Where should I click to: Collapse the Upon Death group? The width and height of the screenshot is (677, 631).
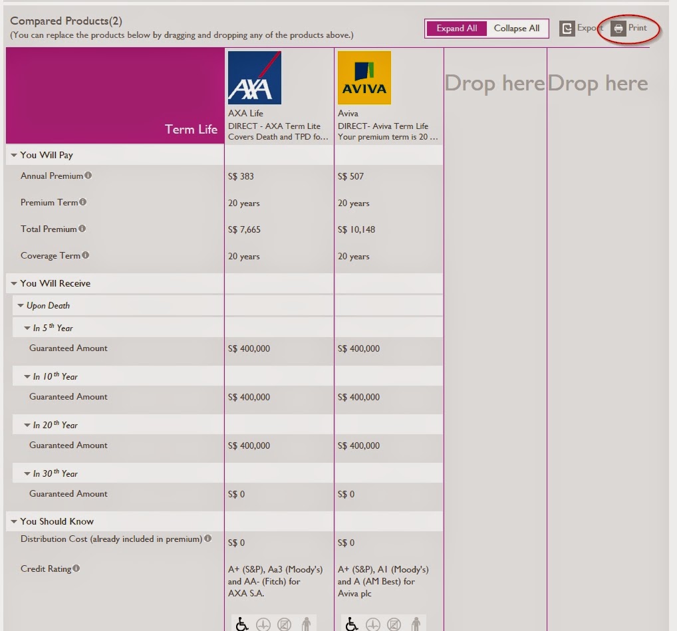[x=21, y=305]
